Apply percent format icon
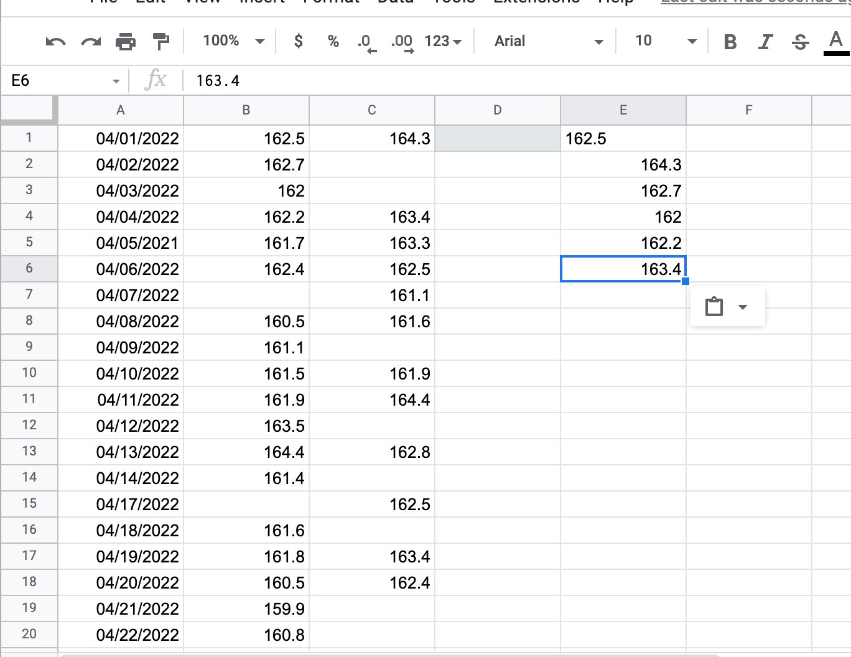This screenshot has height=657, width=851. coord(333,41)
